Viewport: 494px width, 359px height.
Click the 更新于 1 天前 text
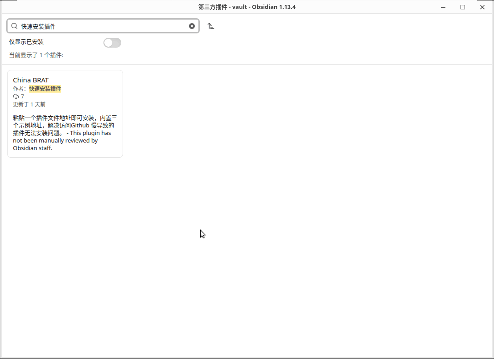pyautogui.click(x=29, y=105)
